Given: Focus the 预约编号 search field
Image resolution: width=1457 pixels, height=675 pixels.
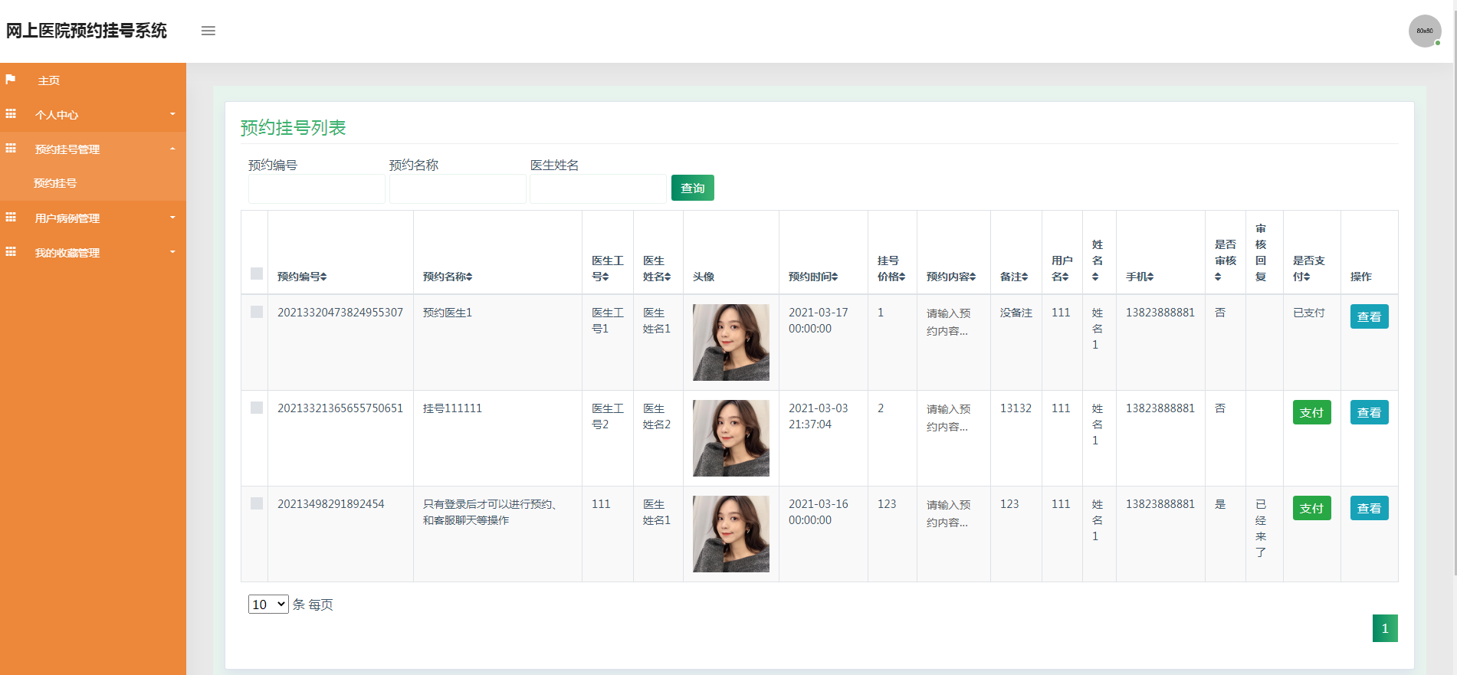Looking at the screenshot, I should (317, 188).
